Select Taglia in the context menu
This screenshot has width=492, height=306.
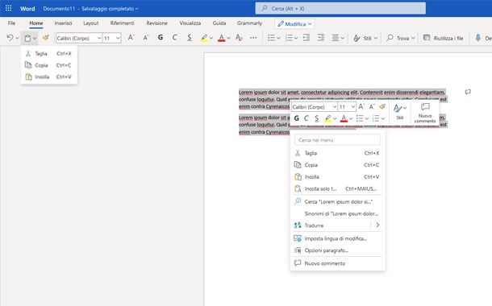337,153
